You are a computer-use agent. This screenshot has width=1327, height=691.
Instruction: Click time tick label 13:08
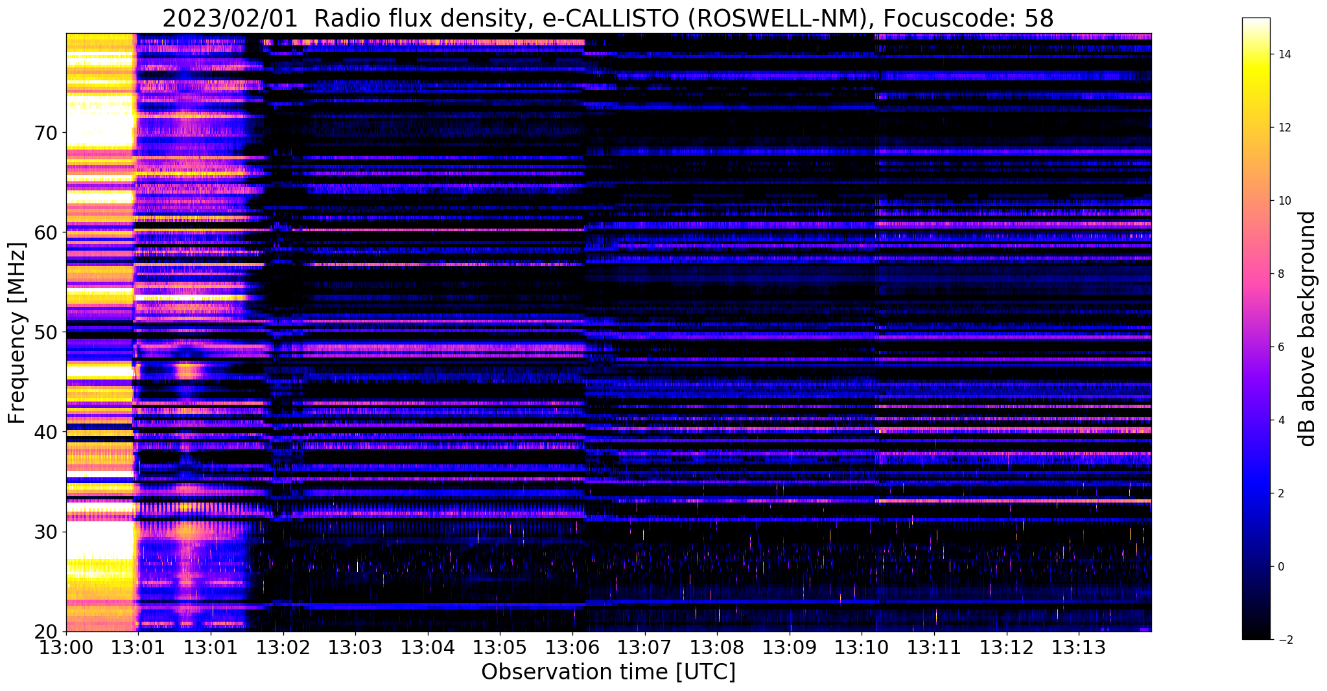(x=717, y=647)
